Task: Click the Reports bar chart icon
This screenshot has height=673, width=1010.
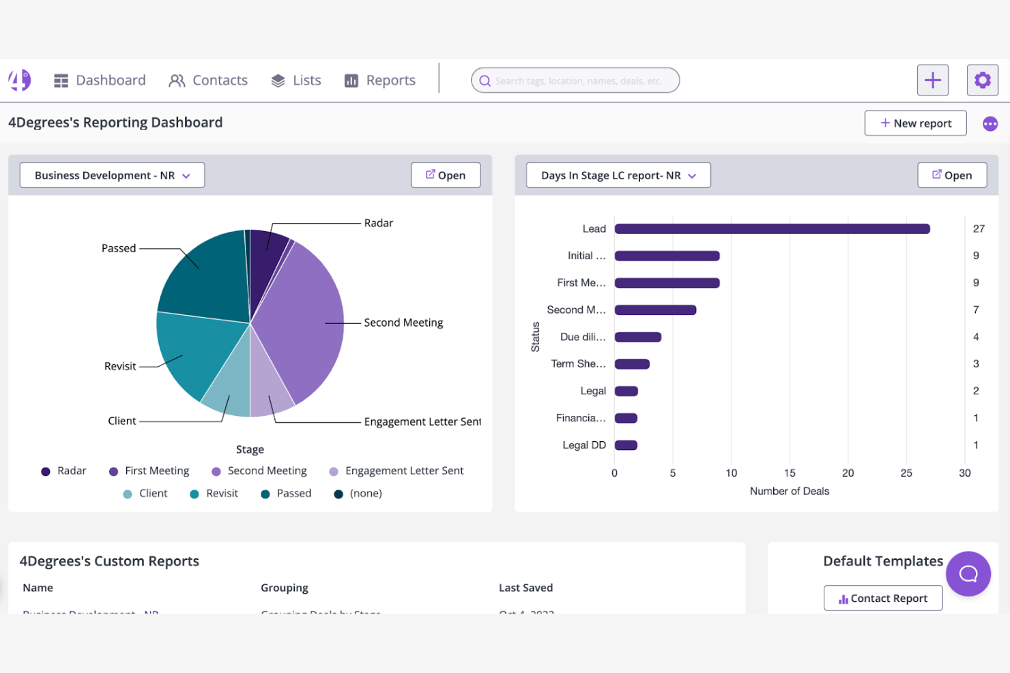Action: (351, 80)
